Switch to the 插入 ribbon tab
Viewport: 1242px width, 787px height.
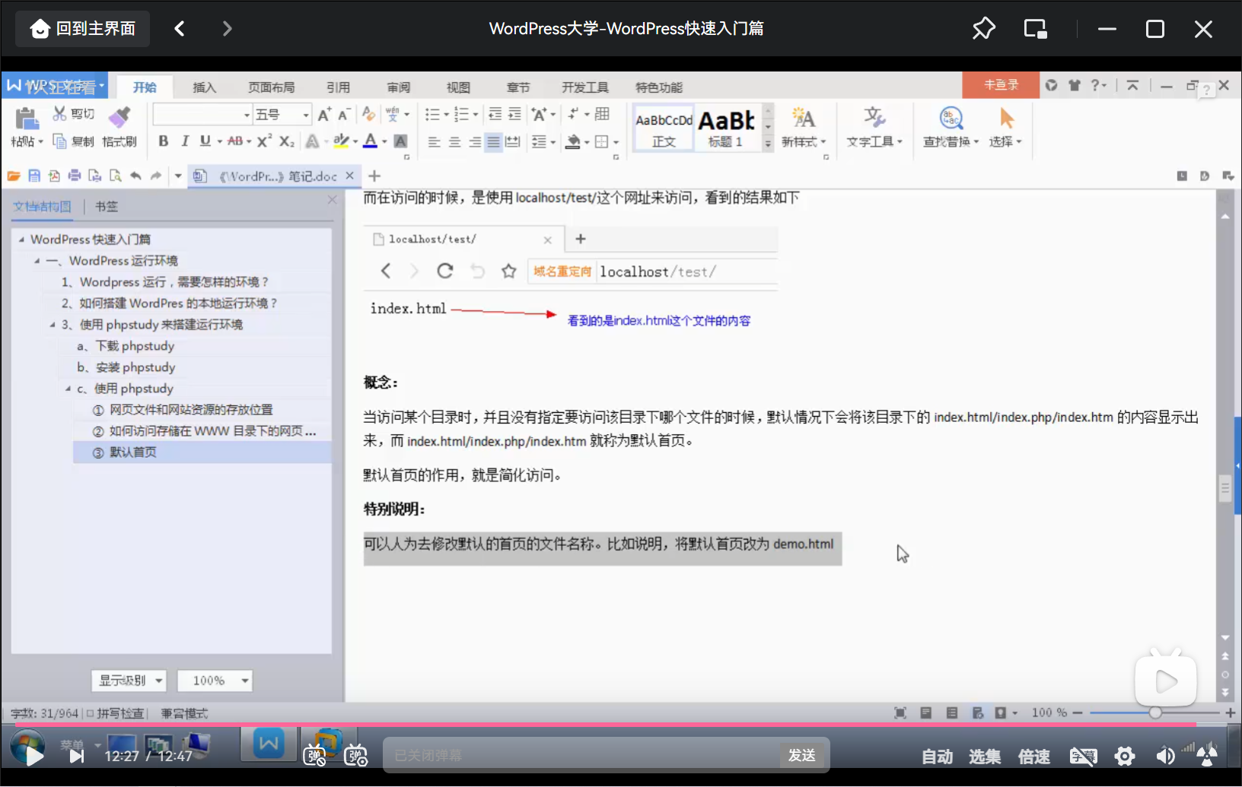coord(204,87)
